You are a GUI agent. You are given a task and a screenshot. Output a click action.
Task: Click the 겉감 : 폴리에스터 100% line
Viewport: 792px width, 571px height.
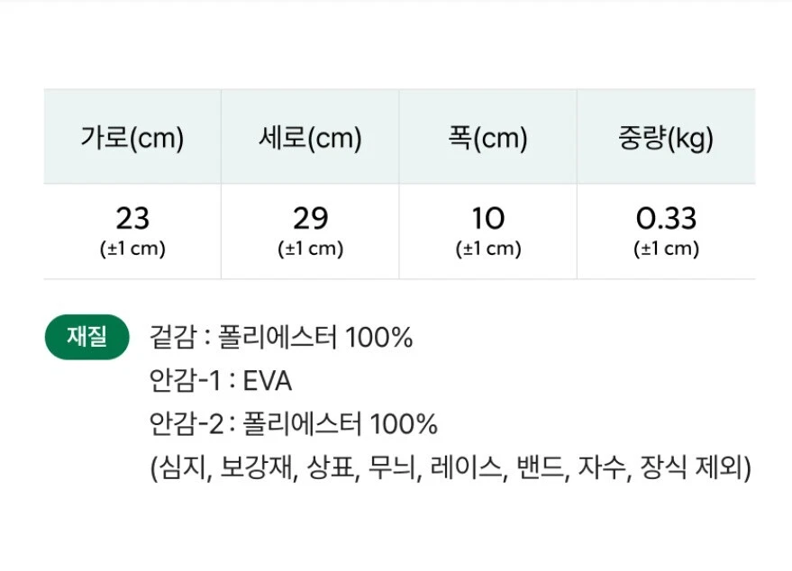pos(281,338)
